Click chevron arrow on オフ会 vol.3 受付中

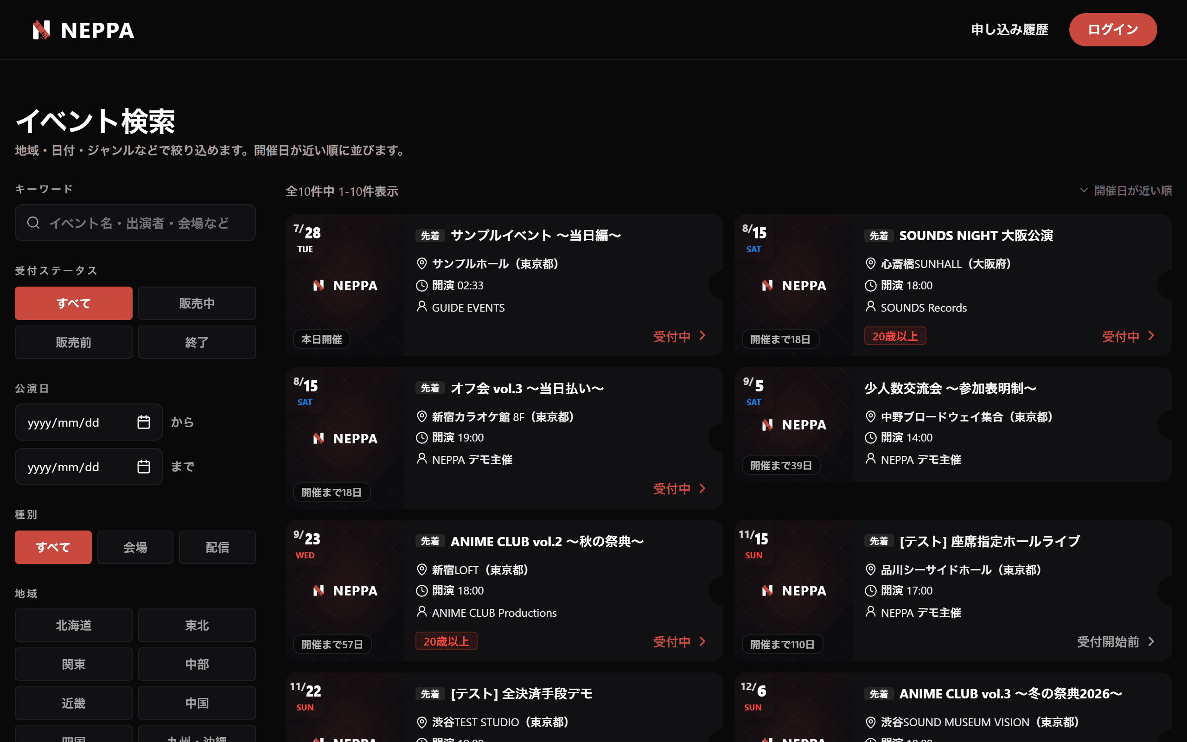(702, 488)
